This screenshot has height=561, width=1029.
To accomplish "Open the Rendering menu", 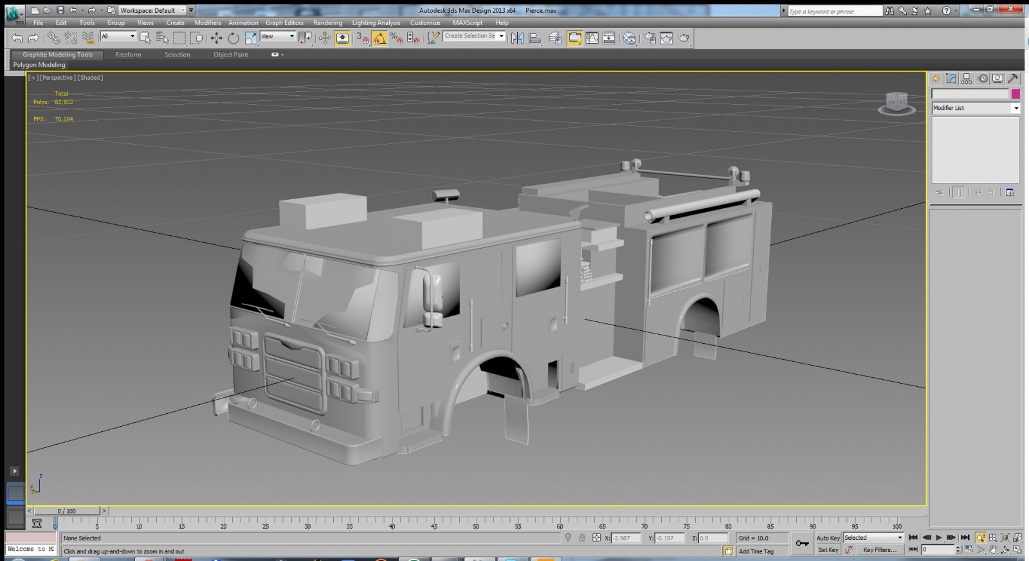I will (x=327, y=22).
